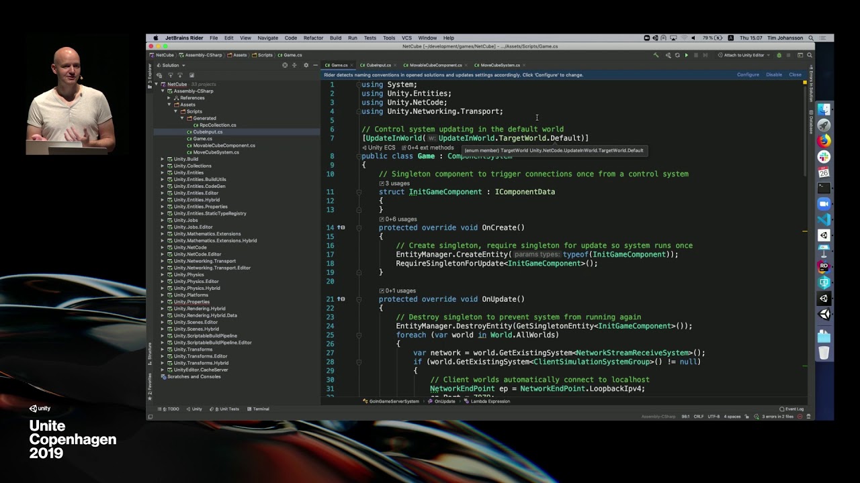Open the Refactor menu
The height and width of the screenshot is (483, 860).
313,38
